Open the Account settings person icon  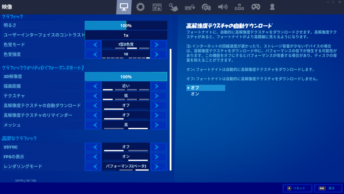pyautogui.click(x=272, y=6)
